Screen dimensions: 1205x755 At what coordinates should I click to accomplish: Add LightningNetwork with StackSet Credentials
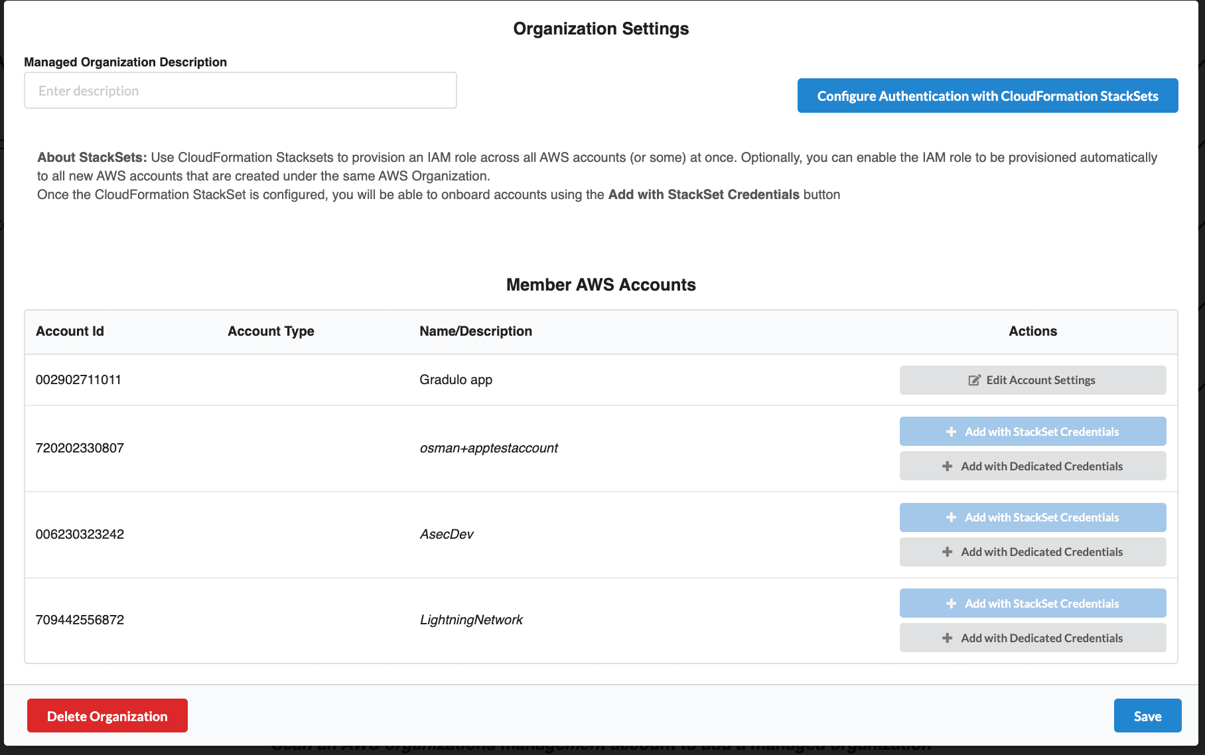click(1032, 602)
